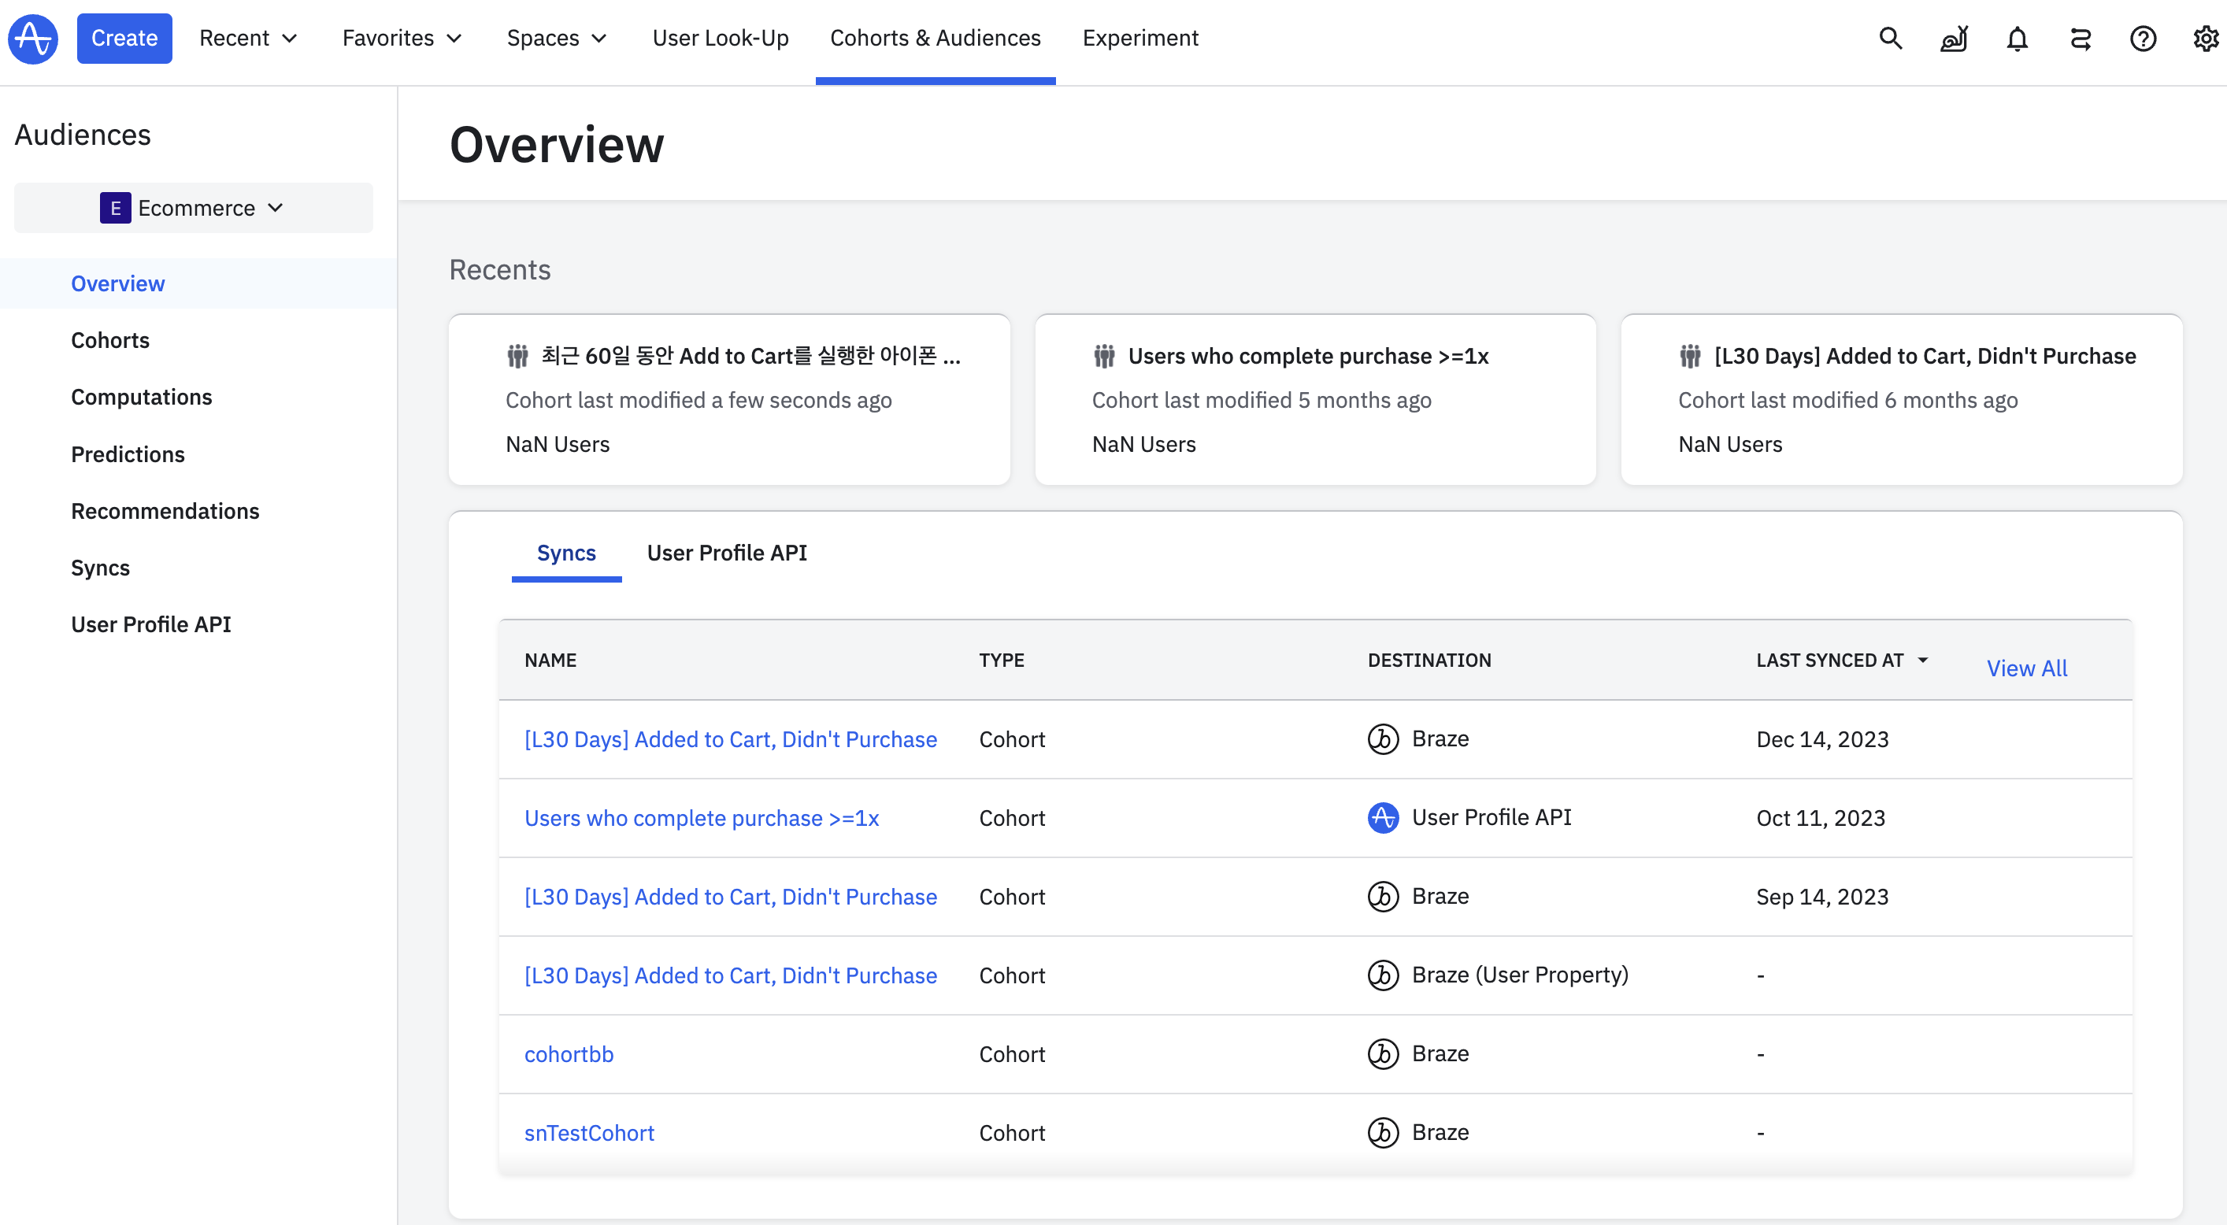Click the User Profile API destination icon

[1382, 818]
